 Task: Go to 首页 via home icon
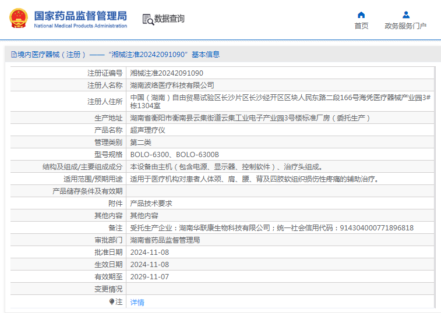point(361,15)
